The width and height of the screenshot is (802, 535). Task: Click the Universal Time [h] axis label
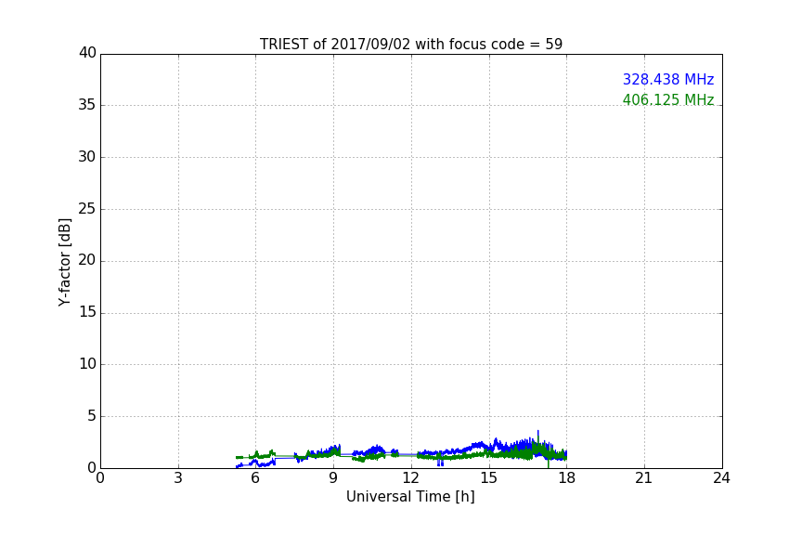click(410, 497)
